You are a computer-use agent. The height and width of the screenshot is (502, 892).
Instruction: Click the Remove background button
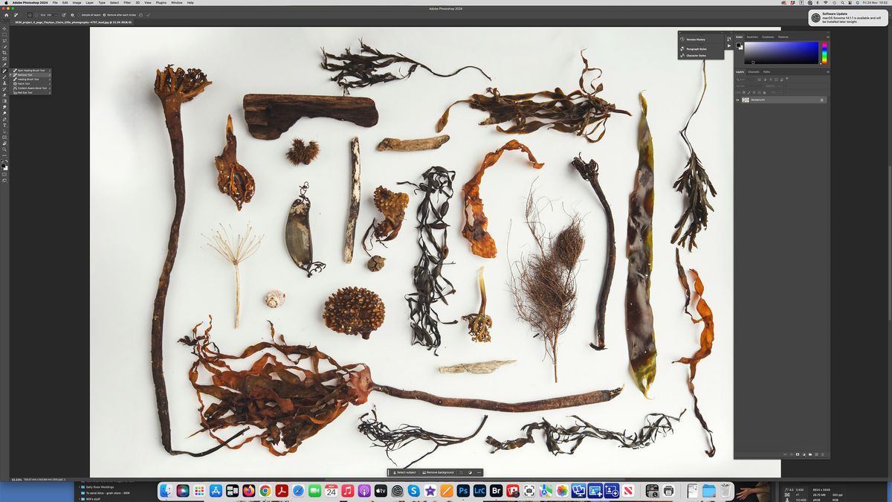pyautogui.click(x=440, y=472)
